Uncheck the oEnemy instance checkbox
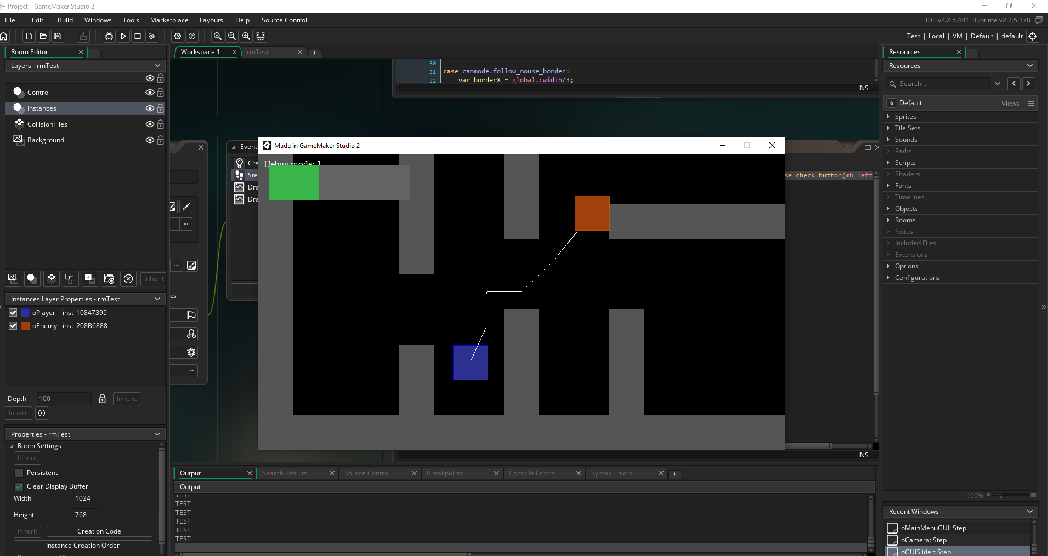 coord(13,326)
